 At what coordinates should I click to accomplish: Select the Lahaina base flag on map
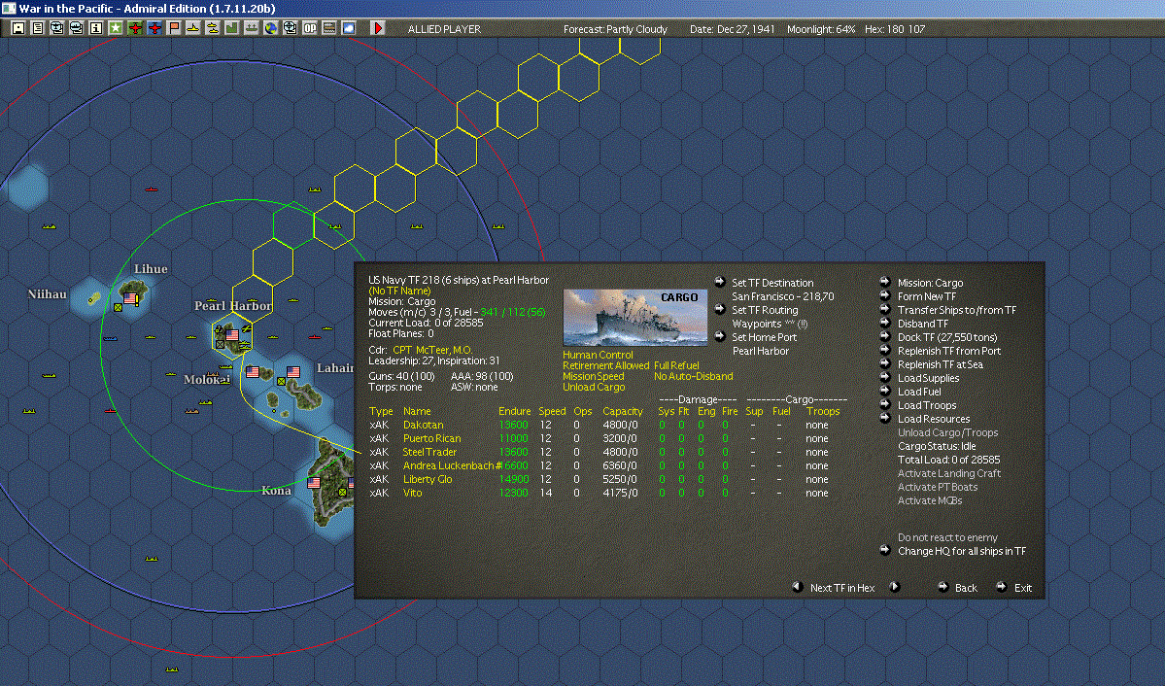293,371
